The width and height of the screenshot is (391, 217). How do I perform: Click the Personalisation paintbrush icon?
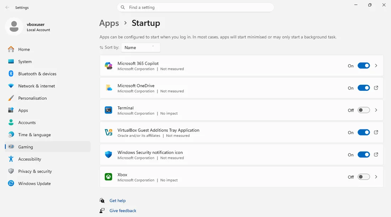[11, 98]
